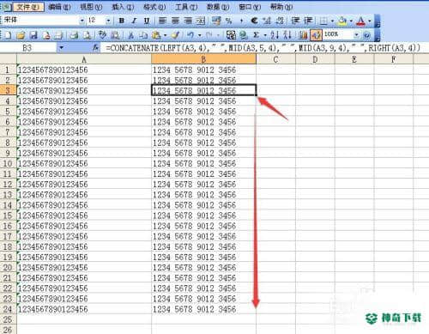
Task: Click the Save disk icon
Action: 33,35
